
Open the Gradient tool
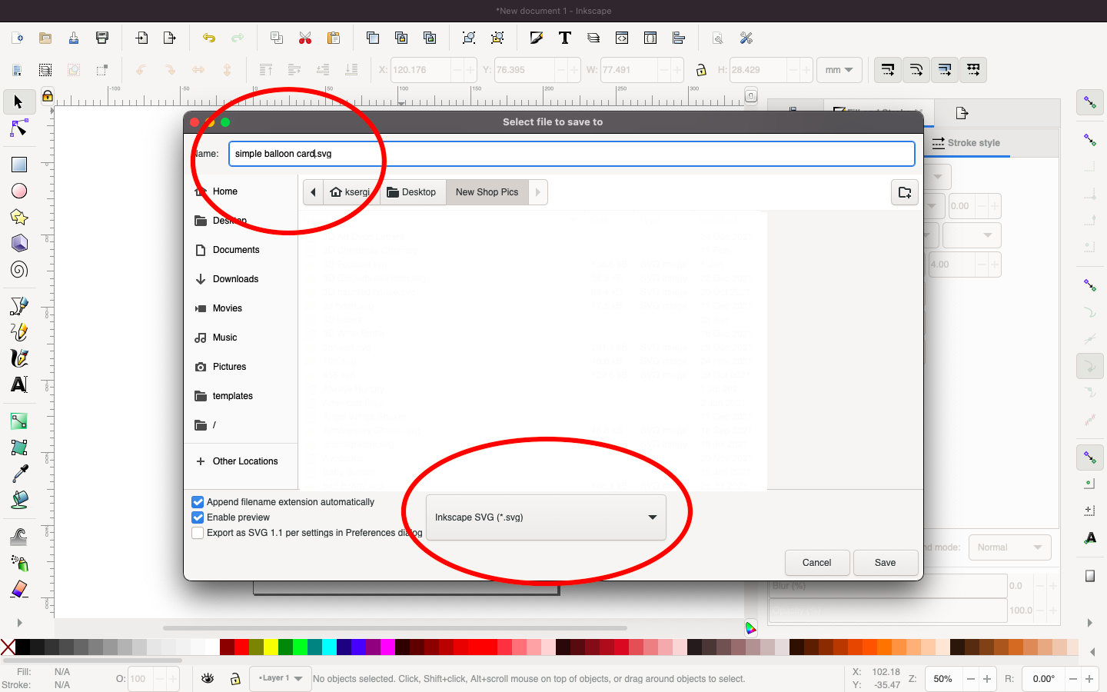pos(19,421)
